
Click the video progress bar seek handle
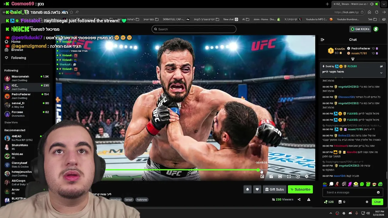tap(258, 170)
